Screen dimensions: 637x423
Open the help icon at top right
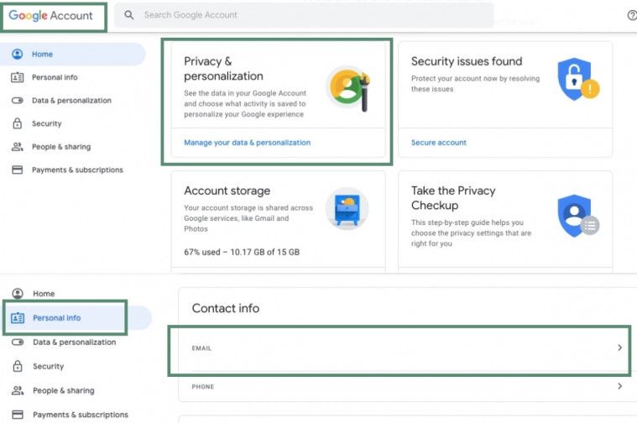click(x=632, y=15)
